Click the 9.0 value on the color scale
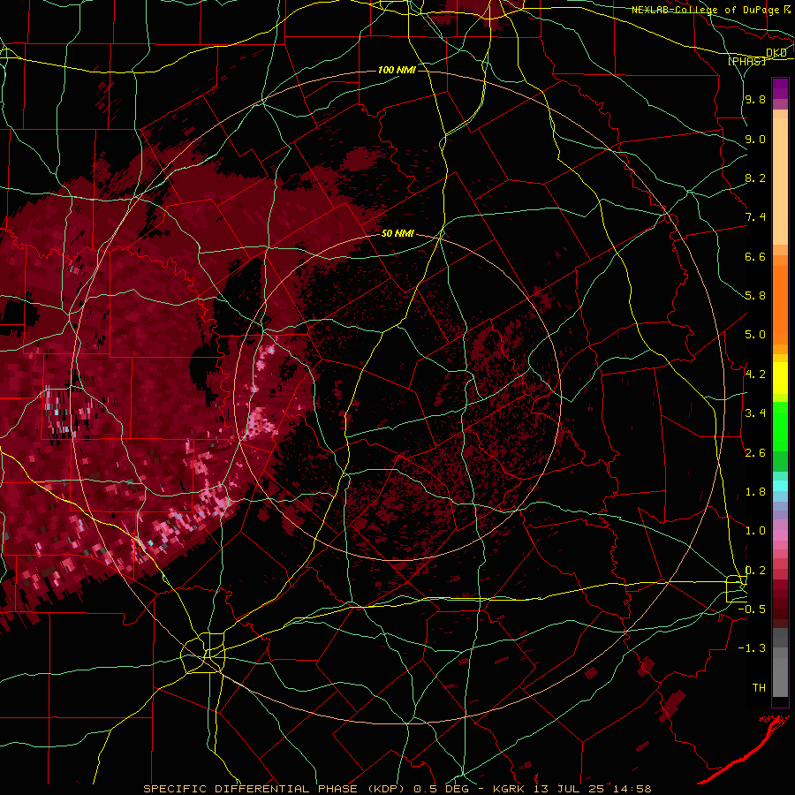 pyautogui.click(x=755, y=139)
